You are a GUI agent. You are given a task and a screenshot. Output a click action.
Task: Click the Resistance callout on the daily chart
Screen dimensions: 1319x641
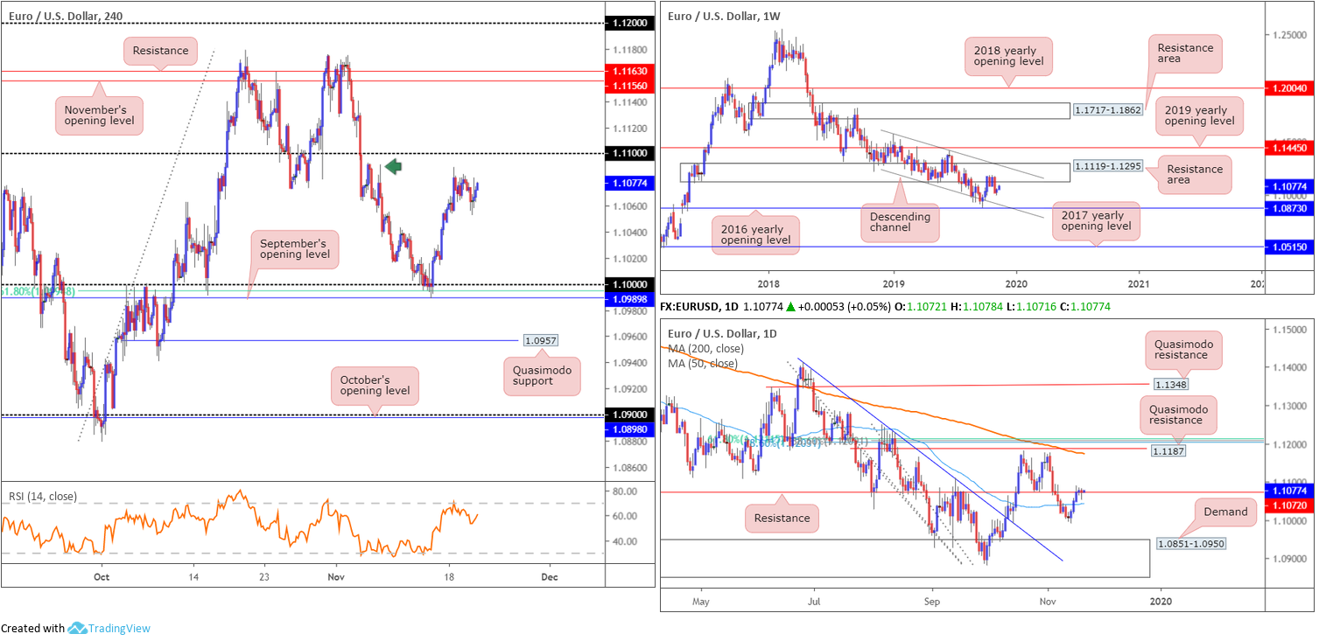782,518
